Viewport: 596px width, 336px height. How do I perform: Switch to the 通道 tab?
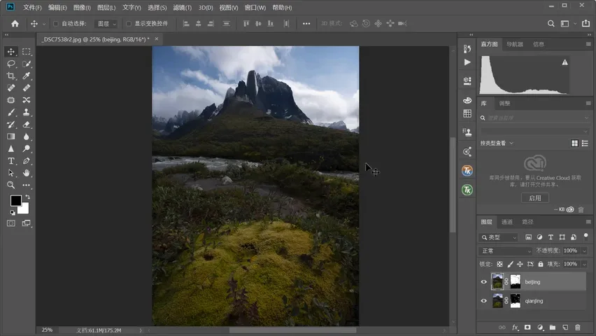coord(506,222)
